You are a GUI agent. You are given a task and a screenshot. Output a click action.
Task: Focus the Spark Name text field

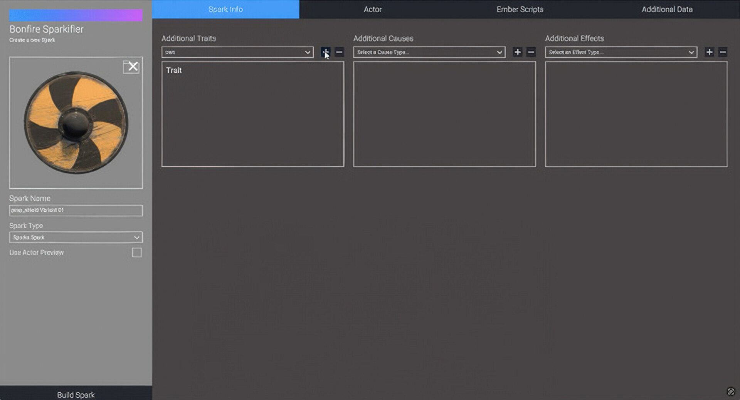pyautogui.click(x=76, y=210)
